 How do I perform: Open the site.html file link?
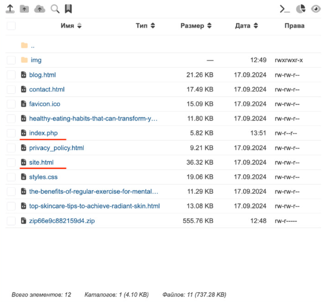41,162
